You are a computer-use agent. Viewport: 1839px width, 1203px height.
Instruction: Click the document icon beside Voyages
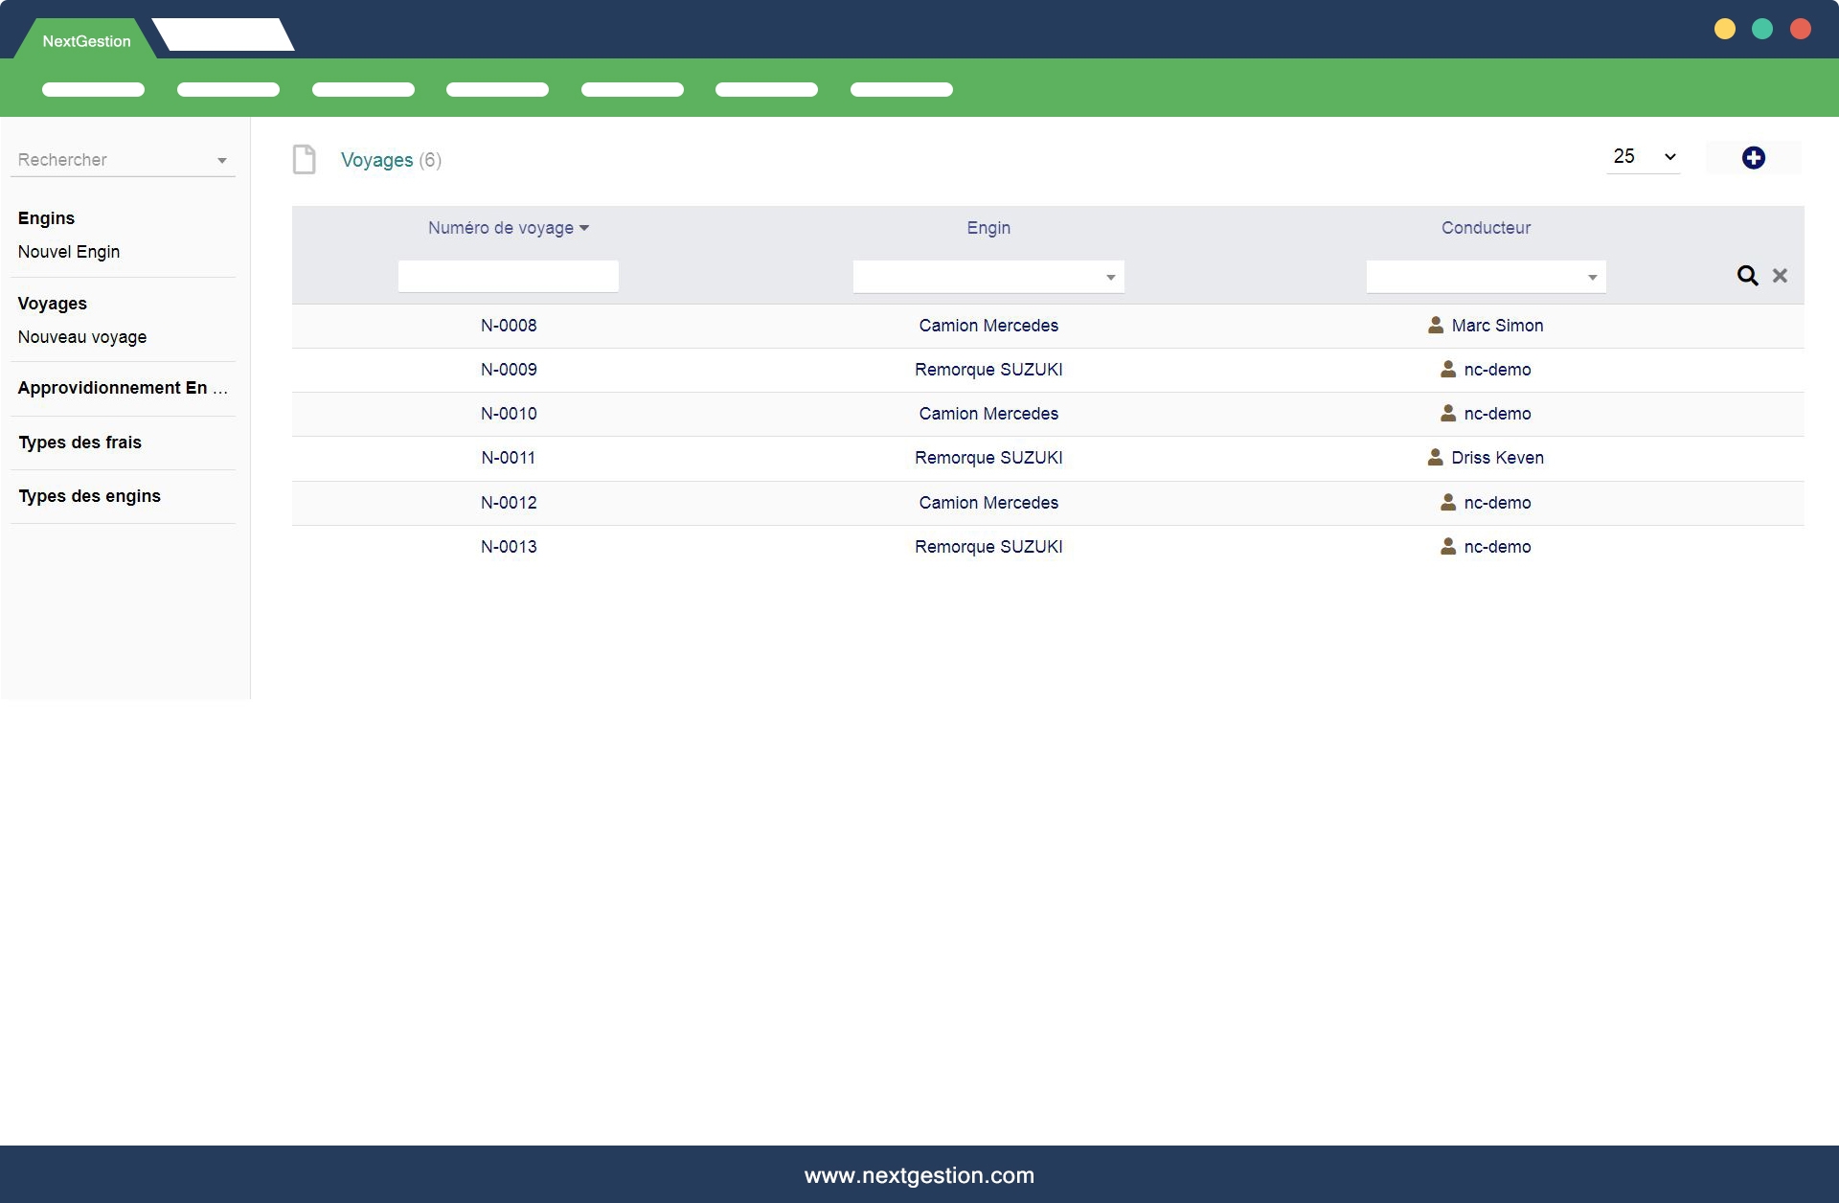(x=305, y=159)
